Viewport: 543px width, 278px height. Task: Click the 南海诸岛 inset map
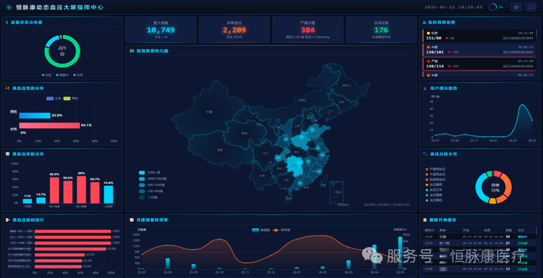[336, 192]
